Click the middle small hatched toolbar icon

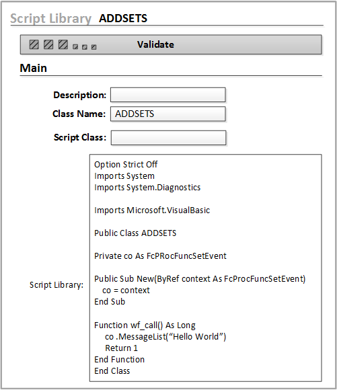point(85,47)
